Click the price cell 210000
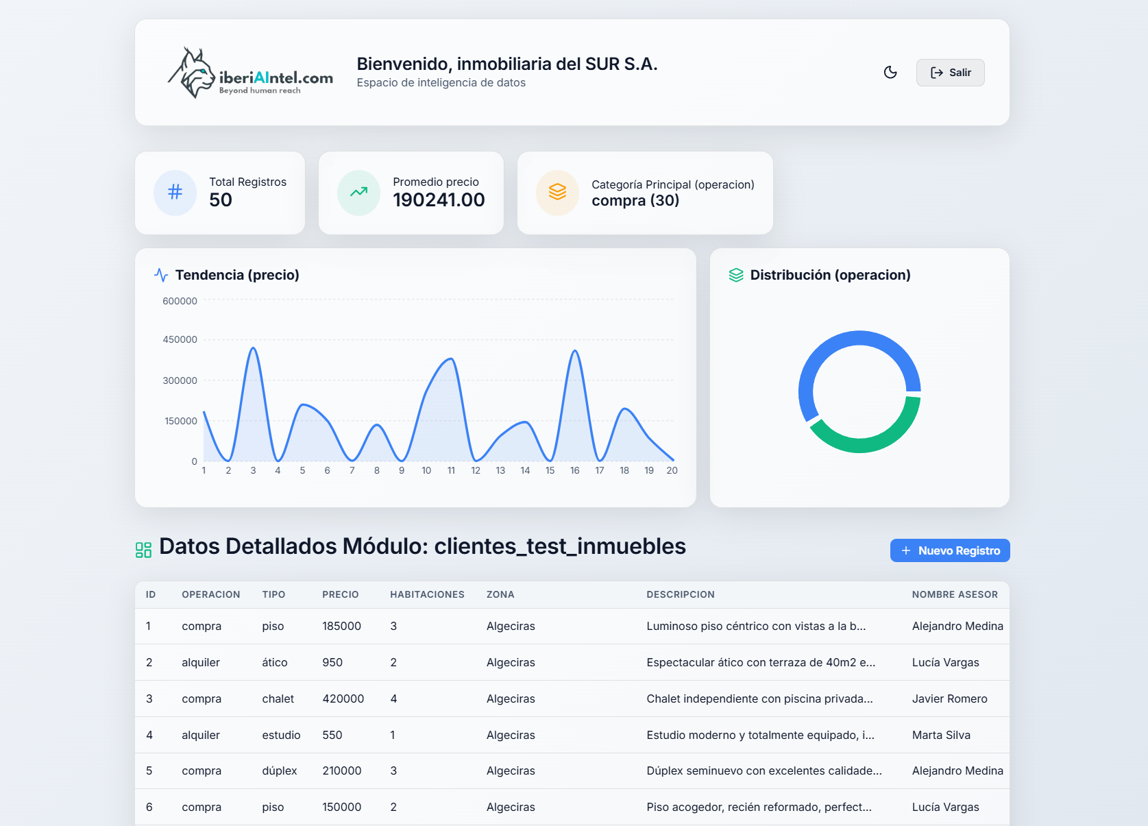The height and width of the screenshot is (826, 1148). click(x=342, y=770)
